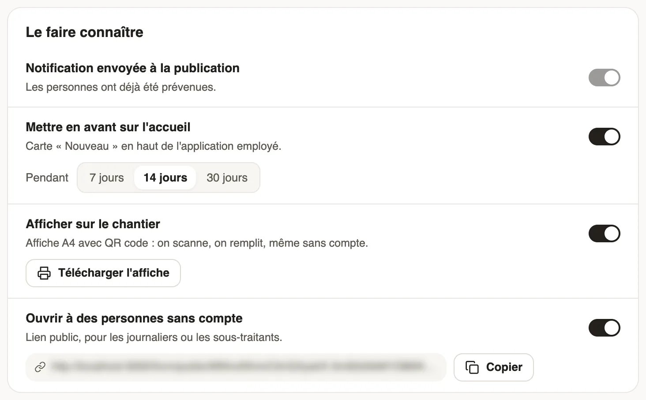The height and width of the screenshot is (400, 646).
Task: Click the Télécharger l'affiche button
Action: click(x=103, y=273)
